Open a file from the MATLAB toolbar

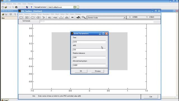click(x=6, y=7)
